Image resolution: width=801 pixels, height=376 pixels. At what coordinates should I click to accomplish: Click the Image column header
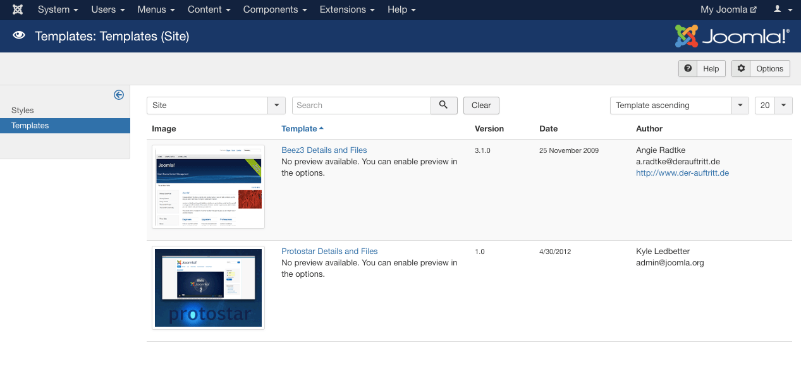click(x=164, y=129)
